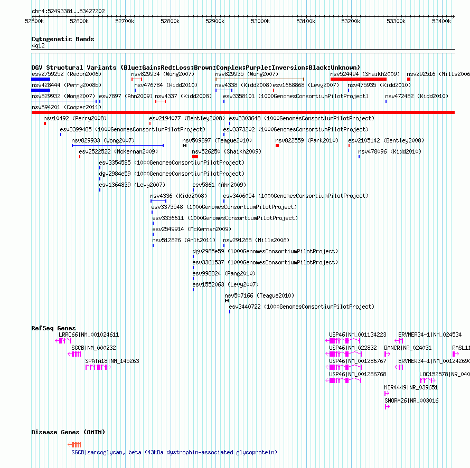
Task: Click the esv3361537 variant label
Action: pyautogui.click(x=265, y=262)
